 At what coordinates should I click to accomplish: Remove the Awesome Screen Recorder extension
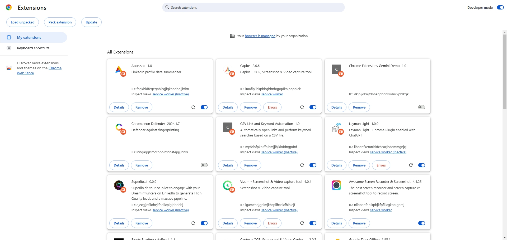click(x=359, y=223)
